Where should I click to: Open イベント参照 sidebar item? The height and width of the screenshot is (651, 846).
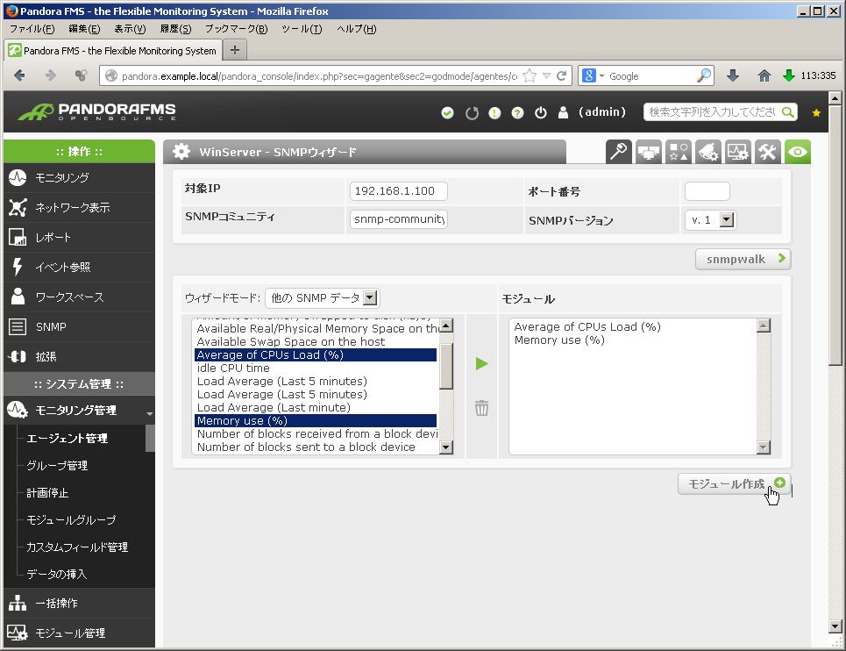point(79,268)
